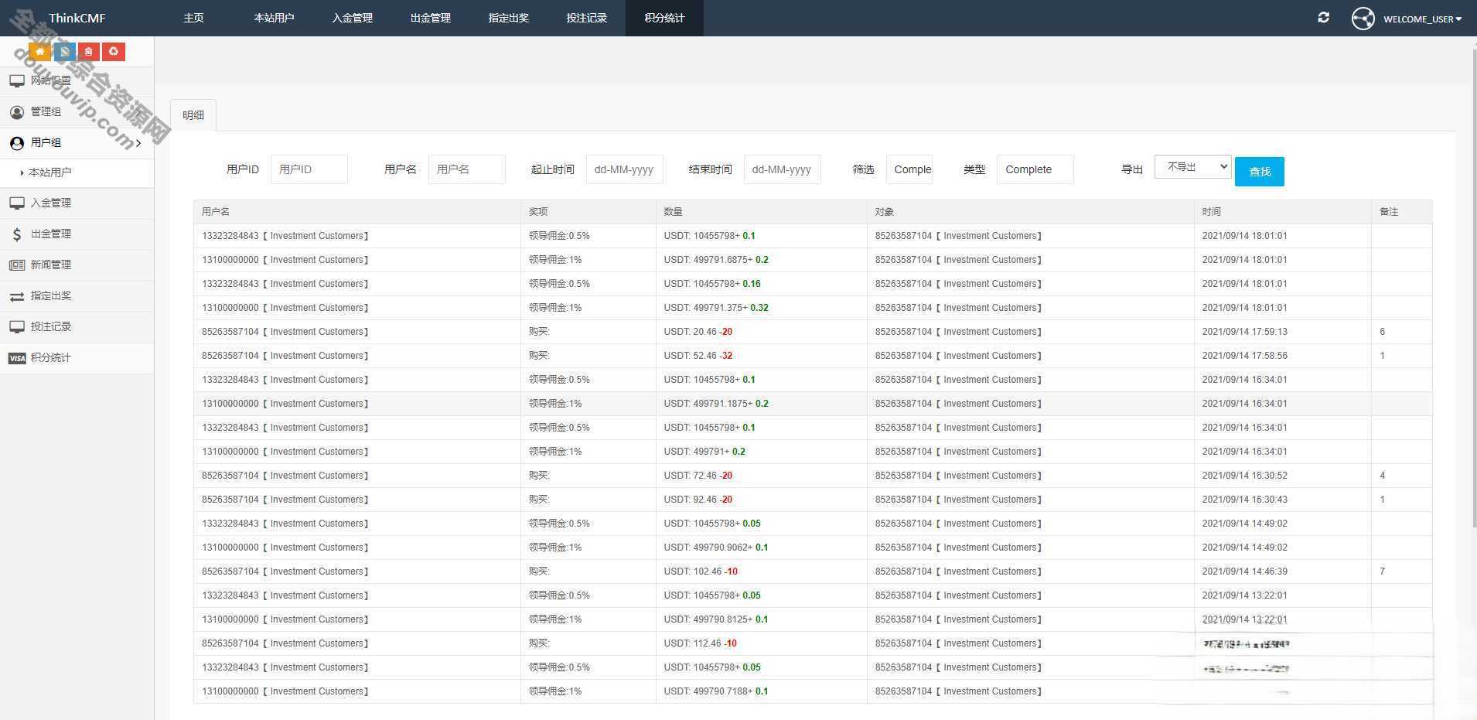This screenshot has width=1477, height=720.
Task: Select the 明细 tab
Action: (193, 115)
